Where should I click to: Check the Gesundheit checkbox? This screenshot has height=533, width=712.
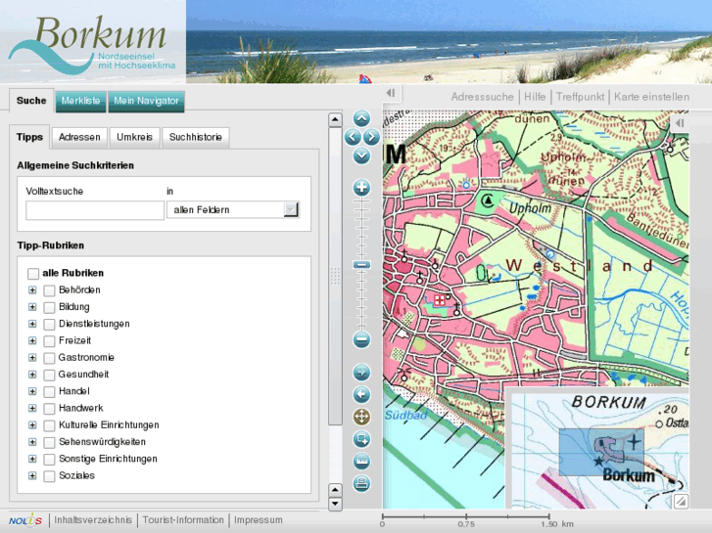click(x=49, y=375)
